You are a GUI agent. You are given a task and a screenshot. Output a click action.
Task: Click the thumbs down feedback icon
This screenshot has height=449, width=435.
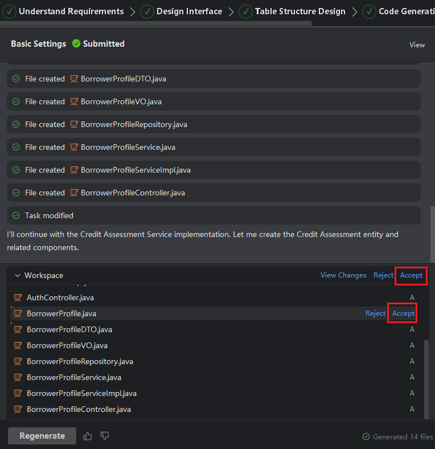[105, 436]
